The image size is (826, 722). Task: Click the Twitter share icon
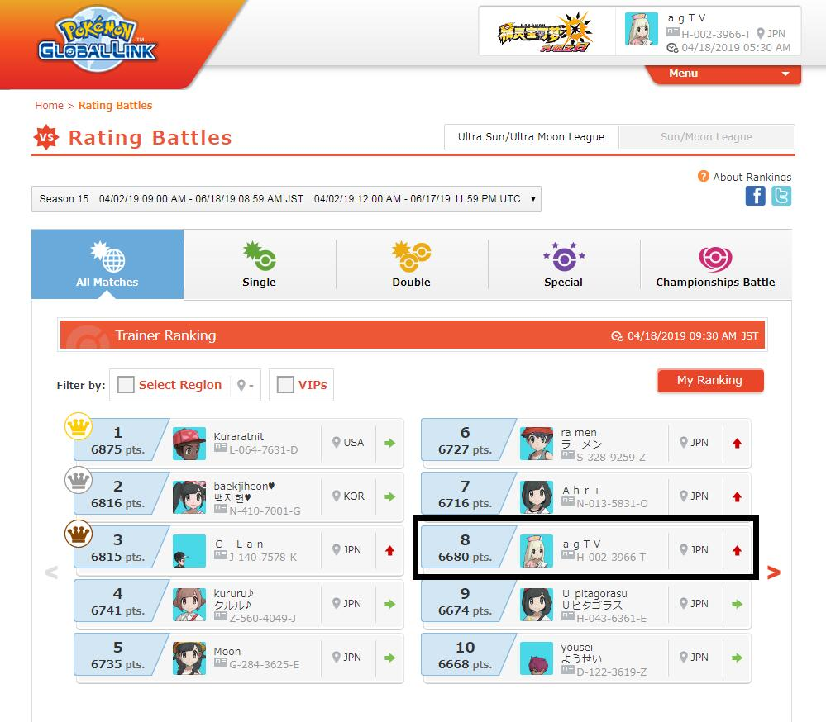781,196
